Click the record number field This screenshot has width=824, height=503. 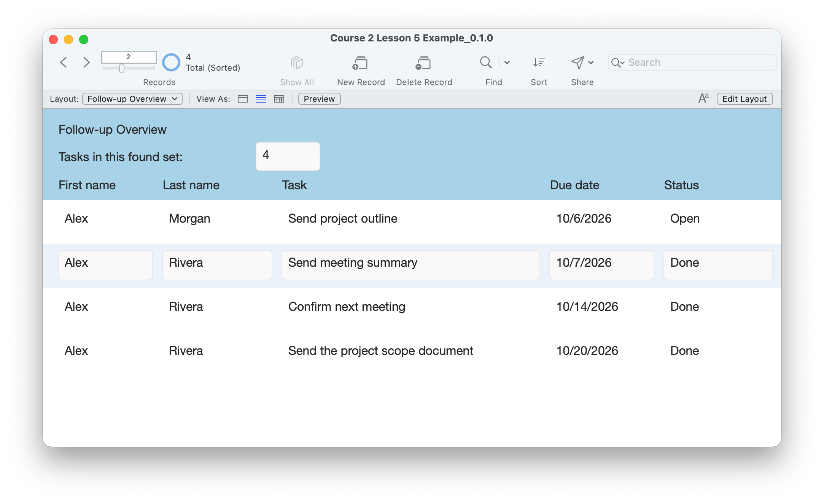click(x=129, y=57)
